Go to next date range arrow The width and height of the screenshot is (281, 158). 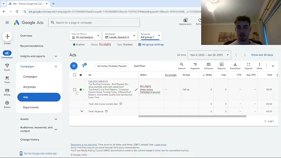pyautogui.click(x=245, y=55)
